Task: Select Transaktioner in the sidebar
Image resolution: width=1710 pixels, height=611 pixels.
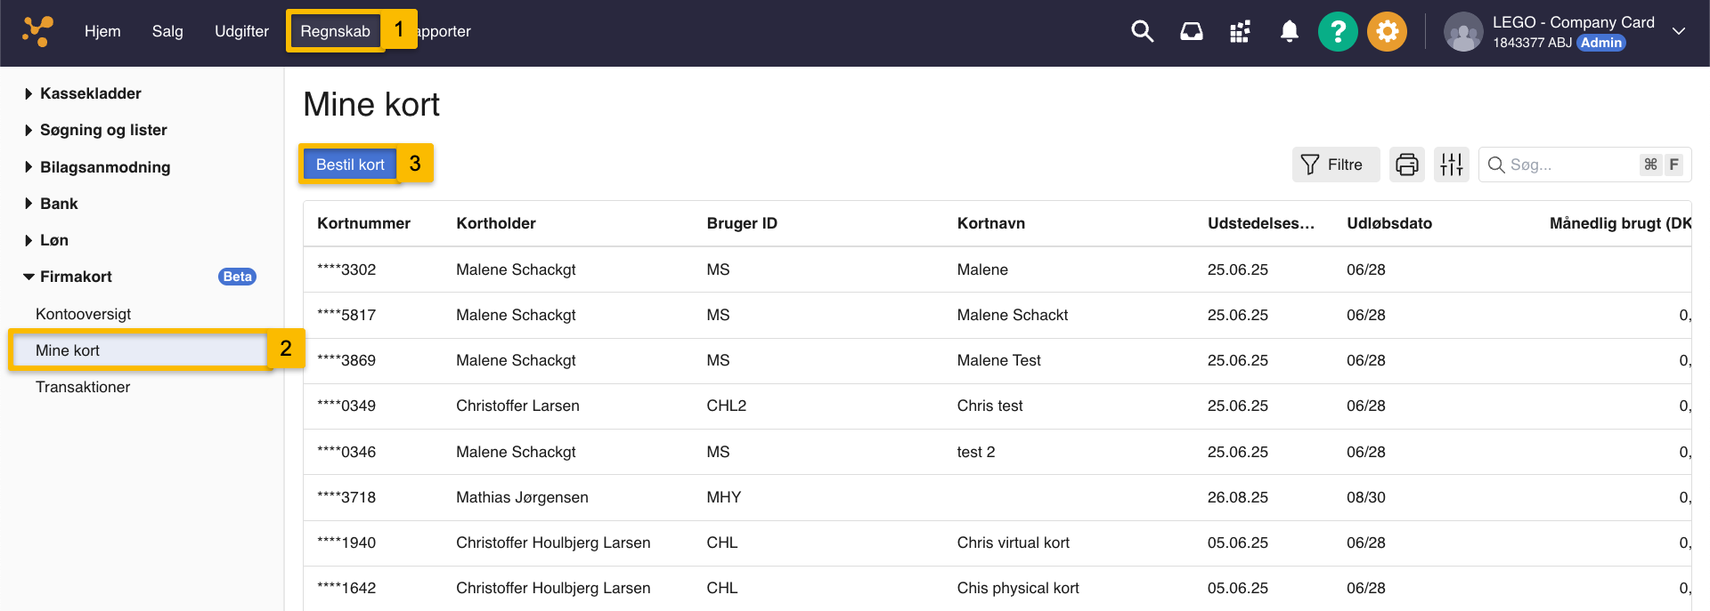Action: pos(83,387)
